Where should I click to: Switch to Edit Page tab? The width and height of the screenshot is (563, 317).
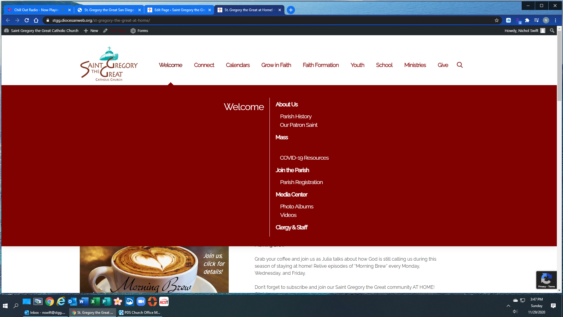tap(179, 10)
